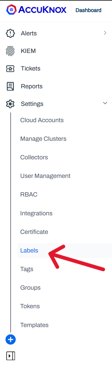Open User Management page

point(45,176)
